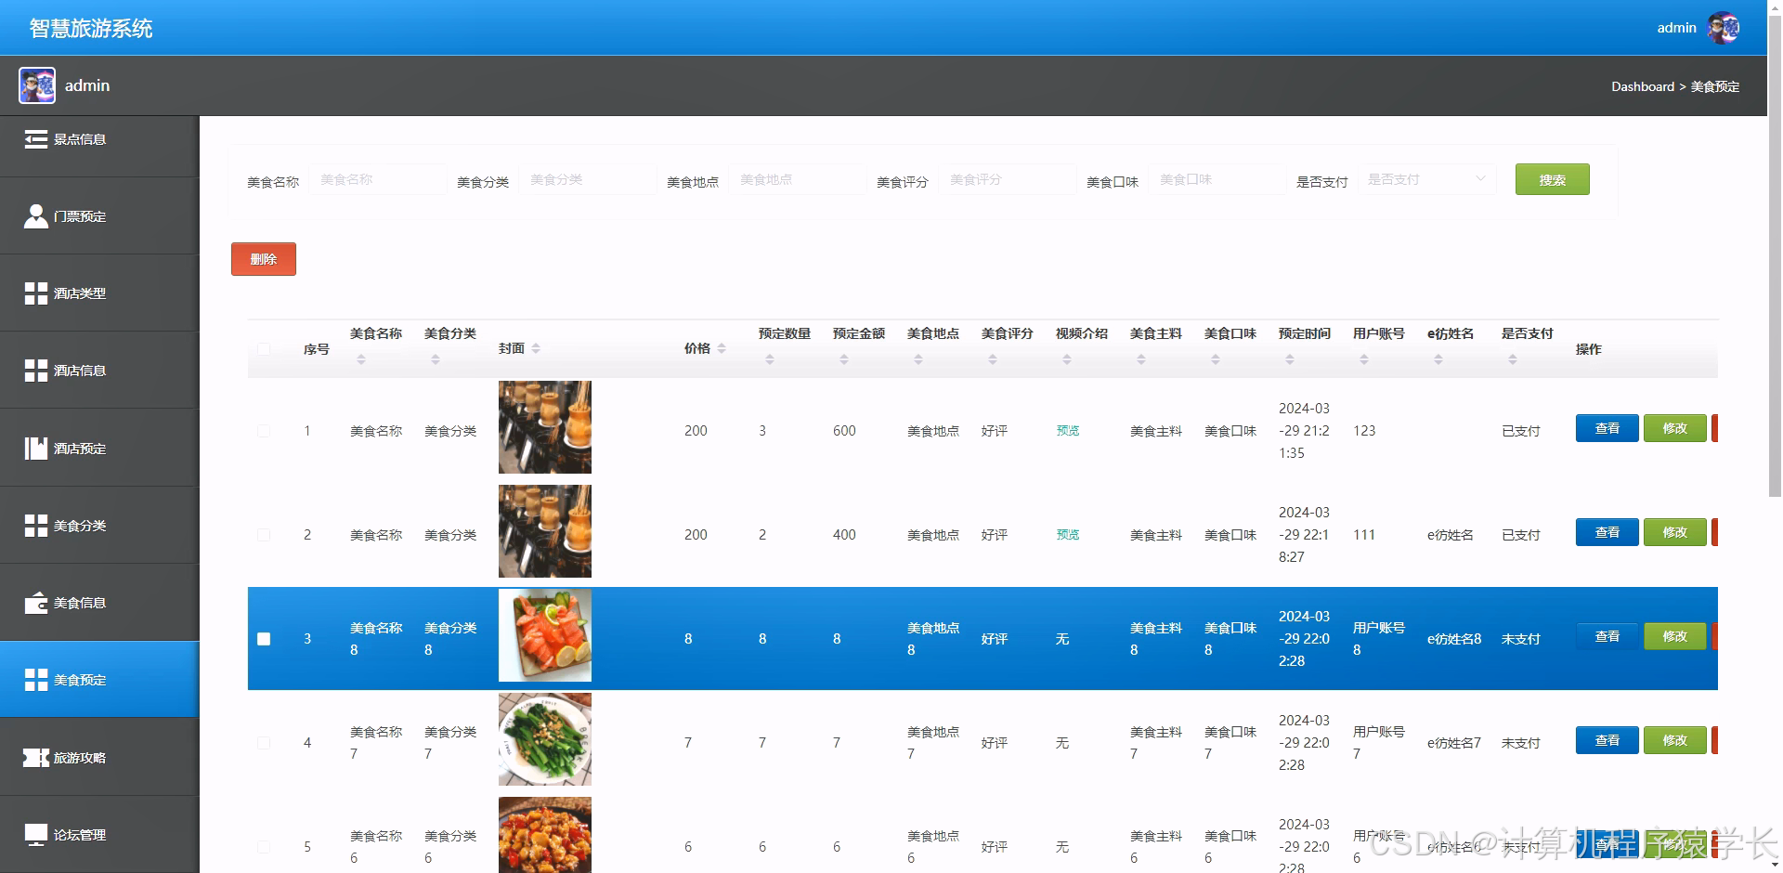Click the 门票预定 person icon
The image size is (1783, 873).
[35, 216]
